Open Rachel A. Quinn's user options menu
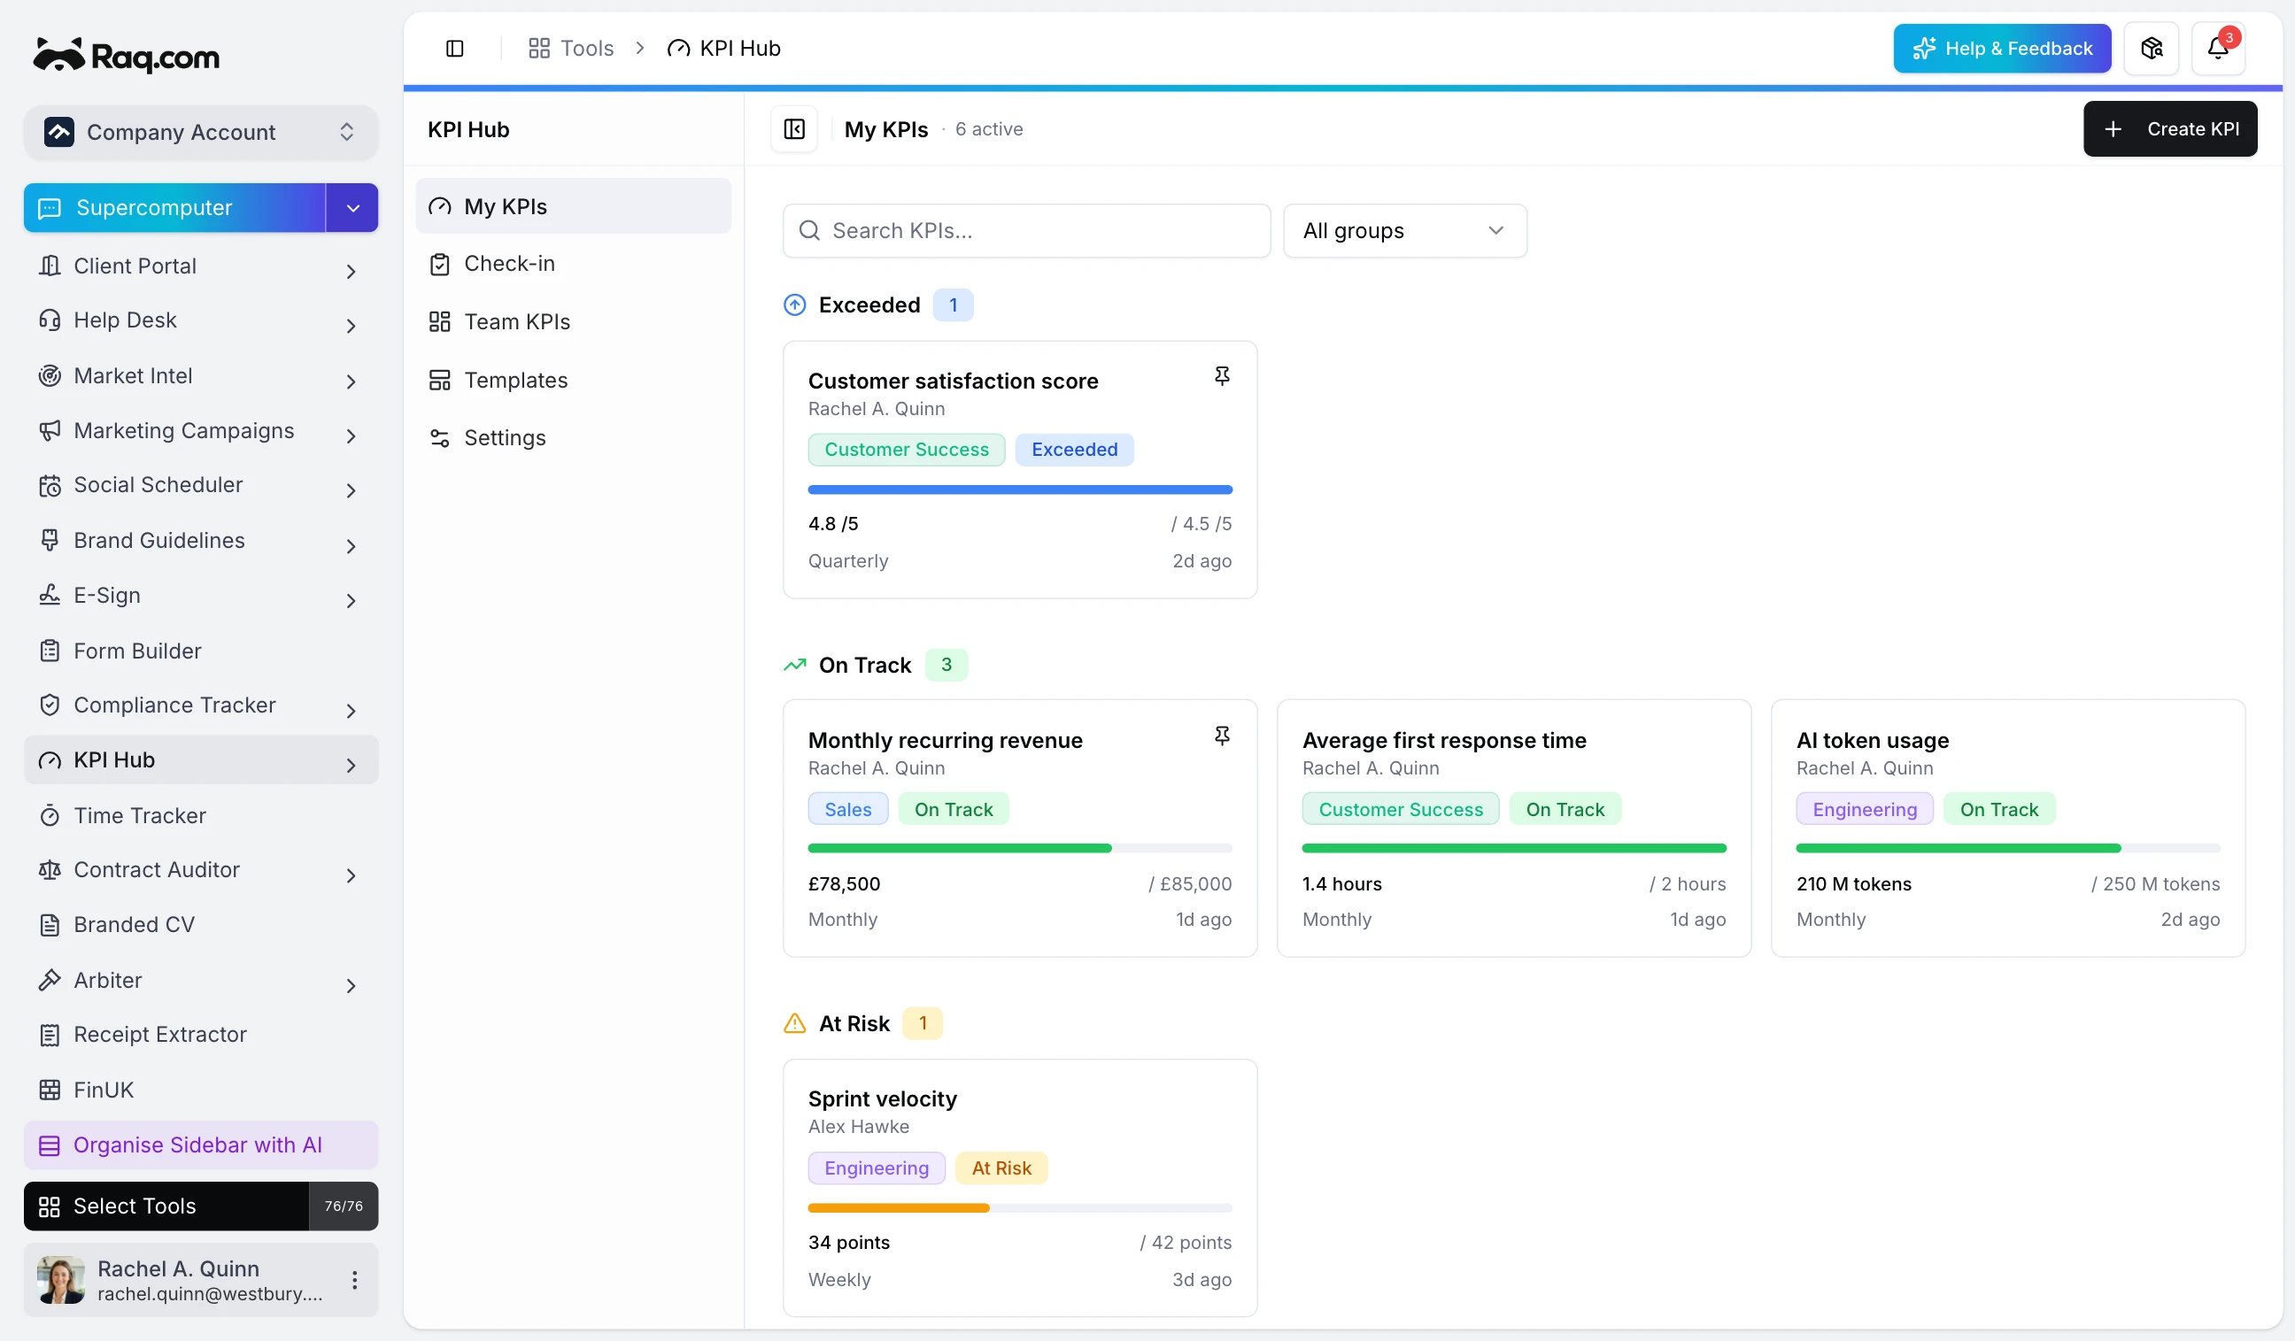The width and height of the screenshot is (2295, 1341). [354, 1280]
